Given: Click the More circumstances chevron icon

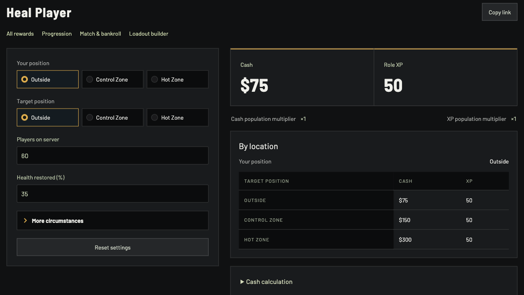Looking at the screenshot, I should 25,221.
